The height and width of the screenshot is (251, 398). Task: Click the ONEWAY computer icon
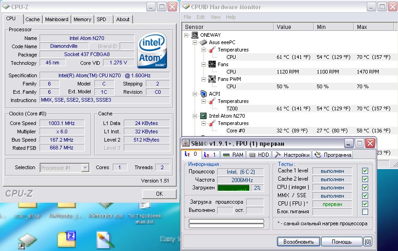(x=195, y=35)
